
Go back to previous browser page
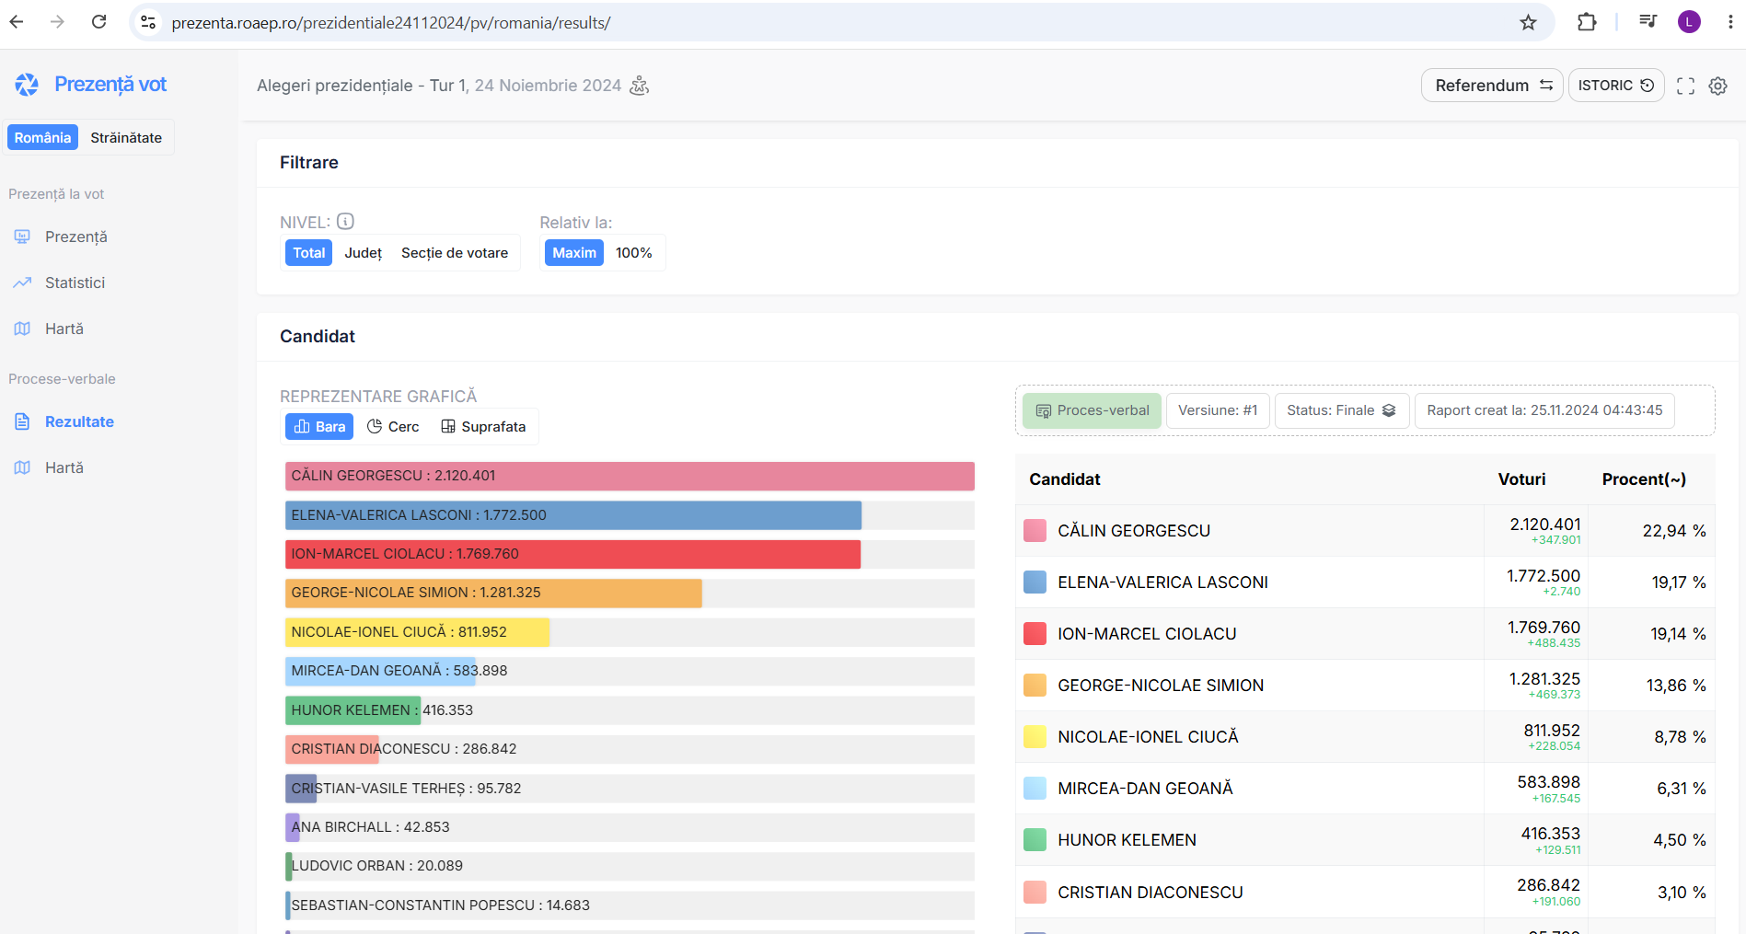pyautogui.click(x=17, y=22)
